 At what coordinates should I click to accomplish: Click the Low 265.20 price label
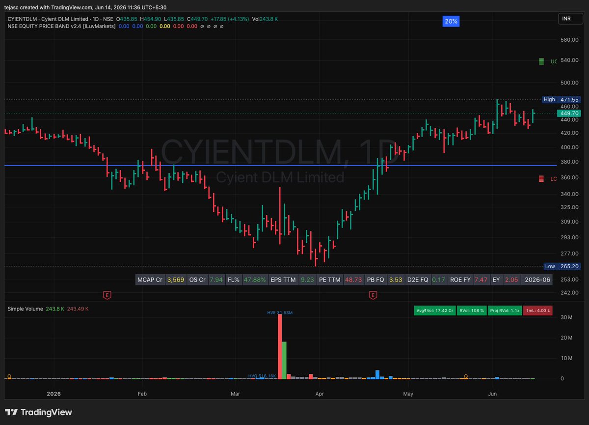point(562,266)
